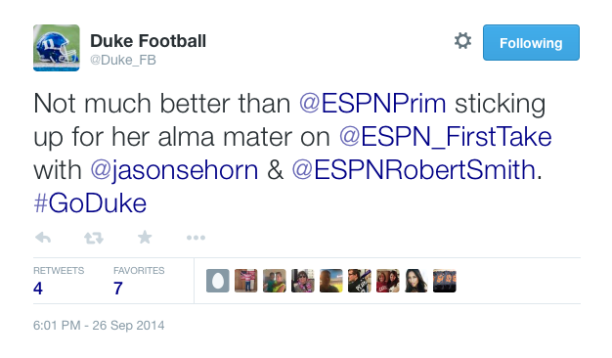
Task: View the 4 retweets count
Action: pyautogui.click(x=38, y=289)
